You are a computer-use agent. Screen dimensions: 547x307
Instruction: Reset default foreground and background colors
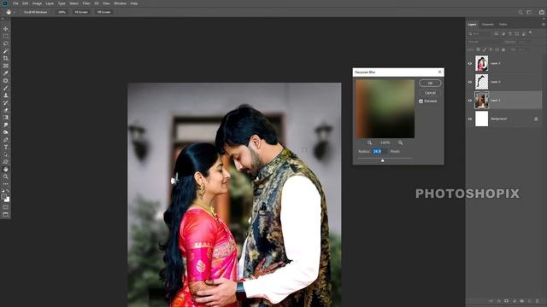click(3, 191)
